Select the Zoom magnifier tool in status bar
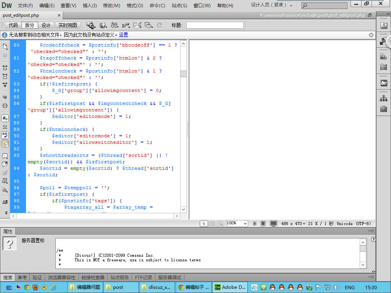Screen dimensions: 391x293 pos(220,224)
